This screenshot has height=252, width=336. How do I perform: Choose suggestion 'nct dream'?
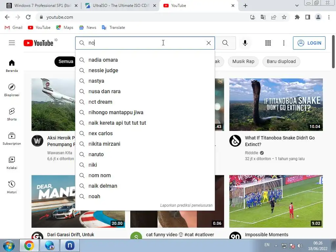point(145,102)
